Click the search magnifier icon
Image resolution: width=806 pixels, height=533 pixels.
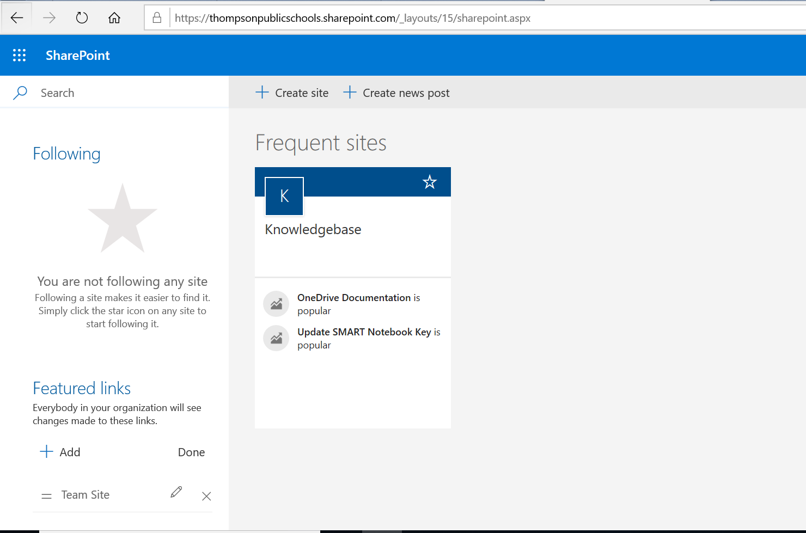point(20,93)
